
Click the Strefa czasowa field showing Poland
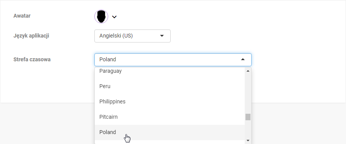pos(173,60)
